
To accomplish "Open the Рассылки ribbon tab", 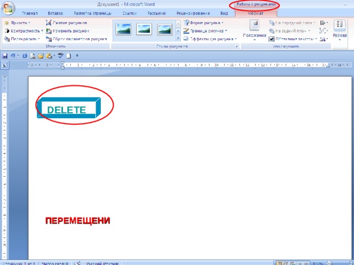I will [x=157, y=13].
